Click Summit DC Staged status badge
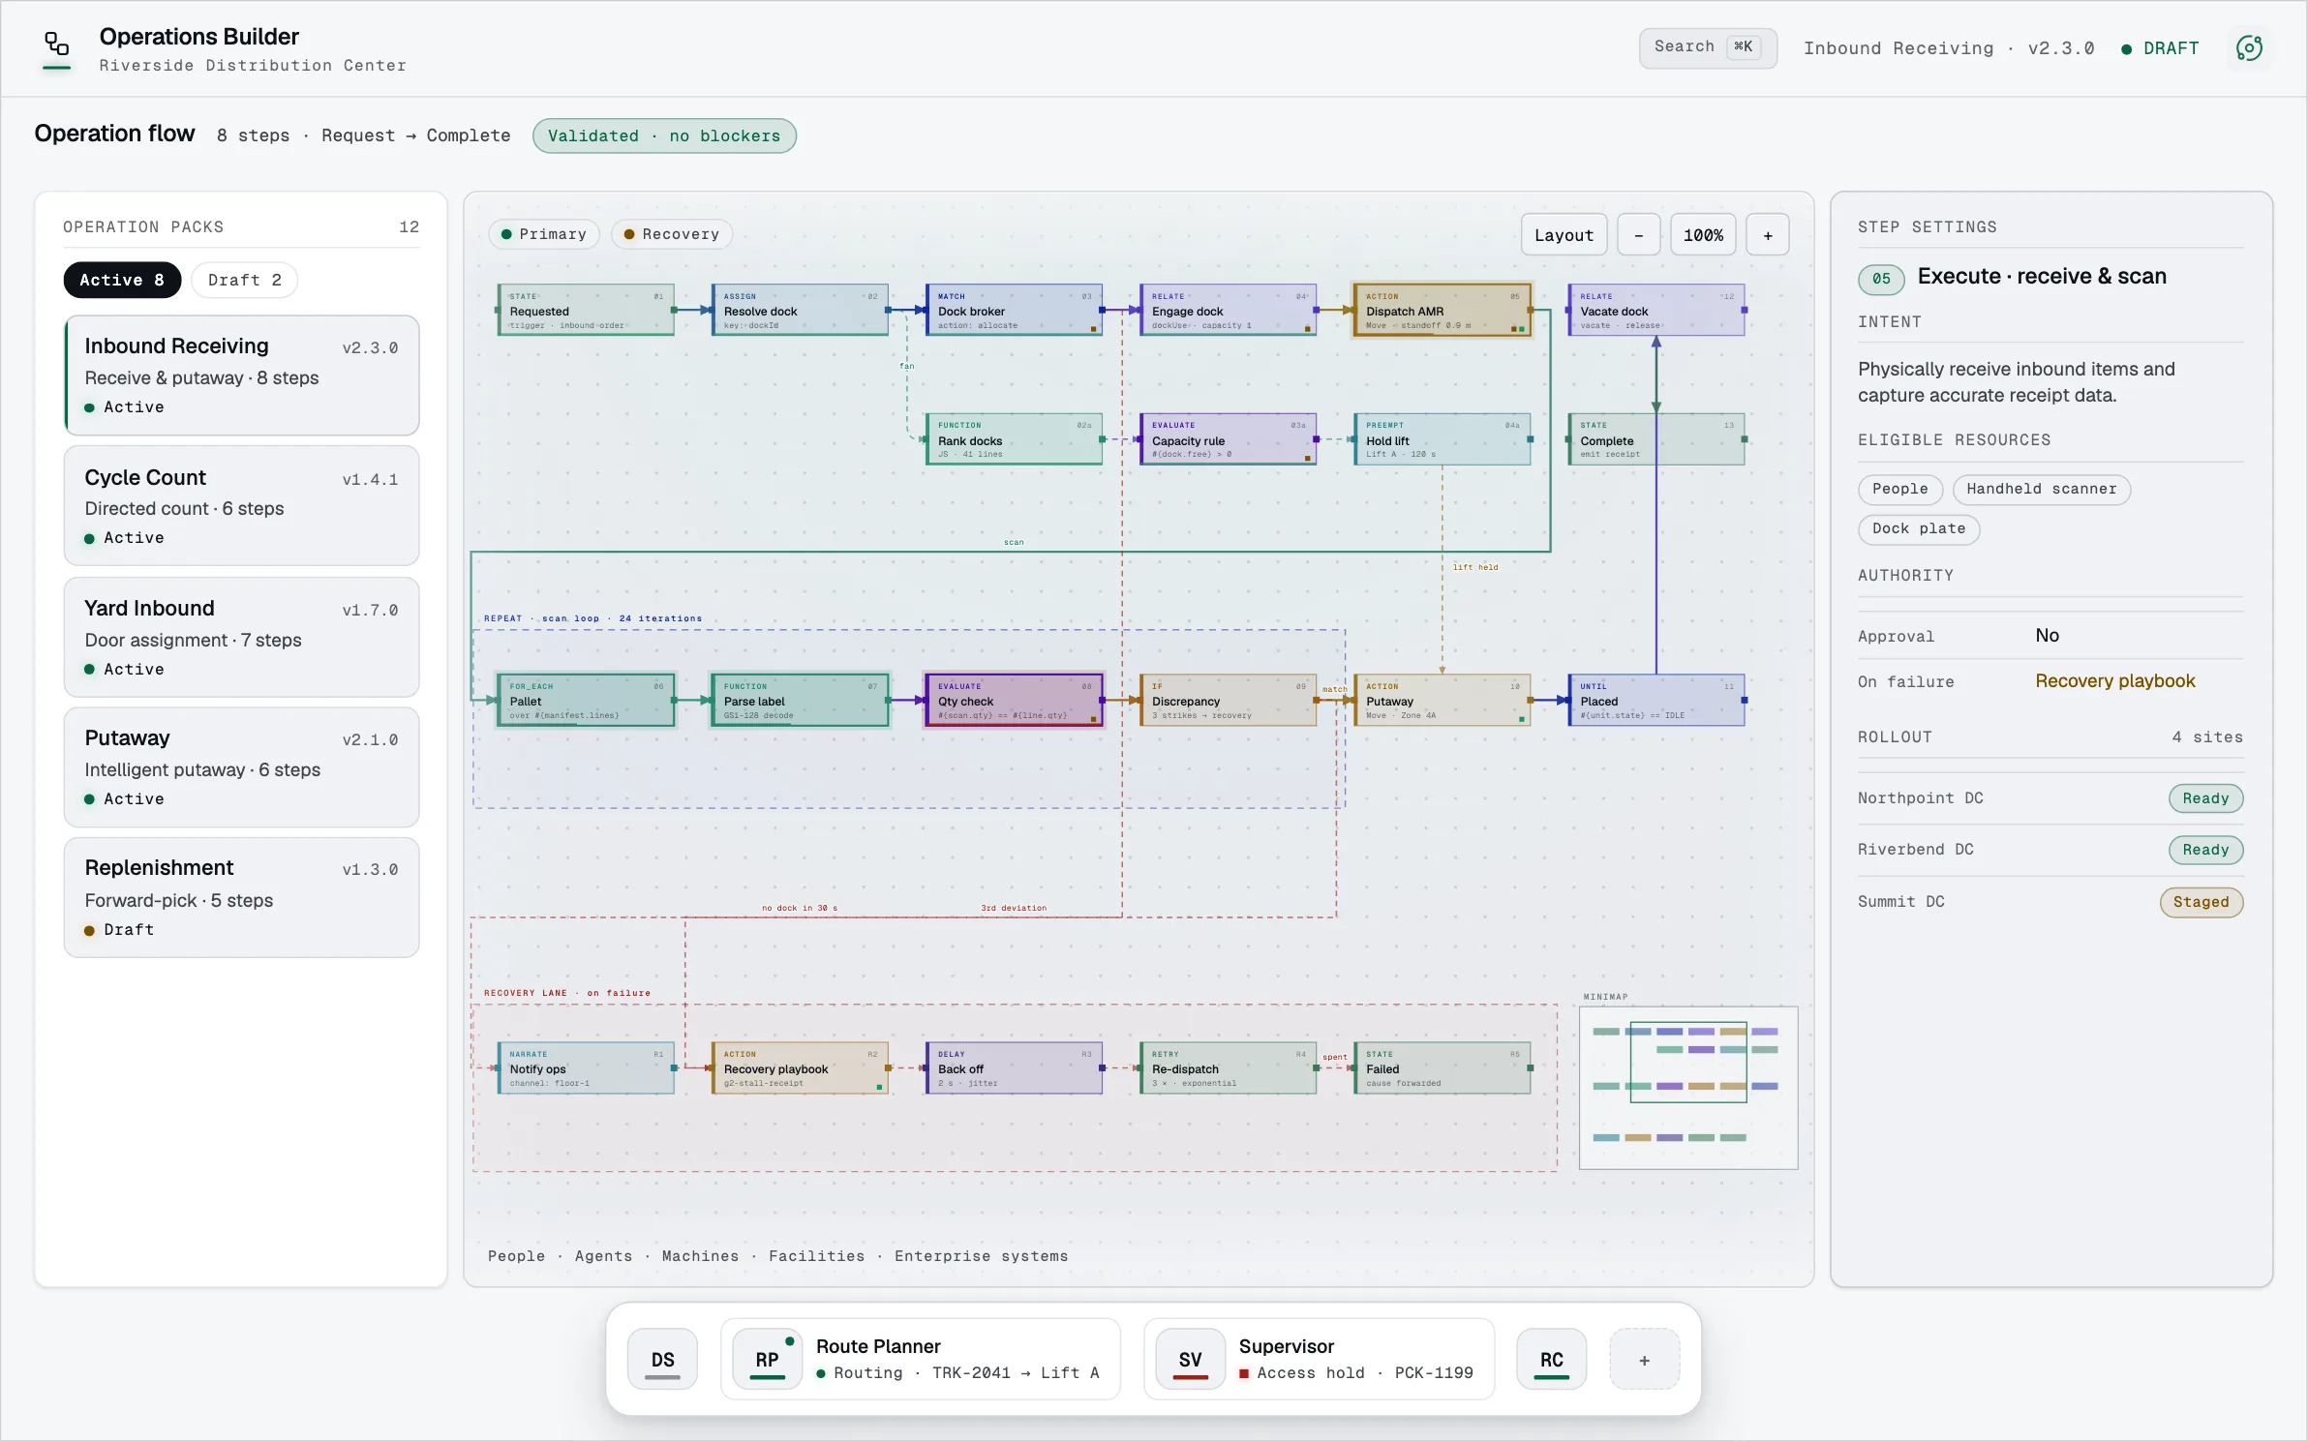 click(x=2201, y=902)
